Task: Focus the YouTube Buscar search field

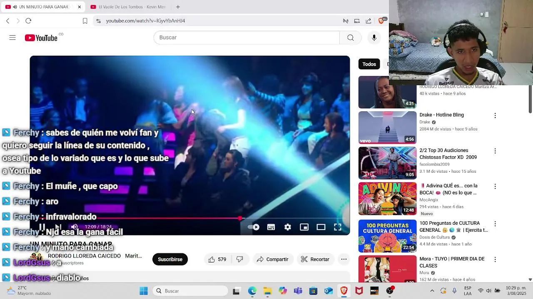Action: tap(247, 38)
